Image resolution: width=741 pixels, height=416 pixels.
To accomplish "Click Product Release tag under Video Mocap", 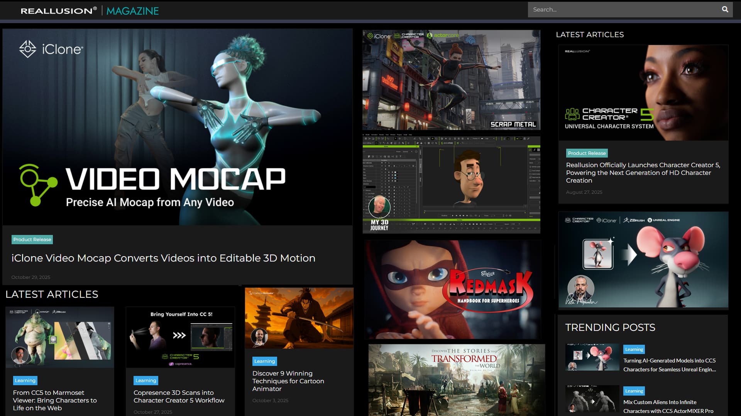I will click(x=32, y=240).
